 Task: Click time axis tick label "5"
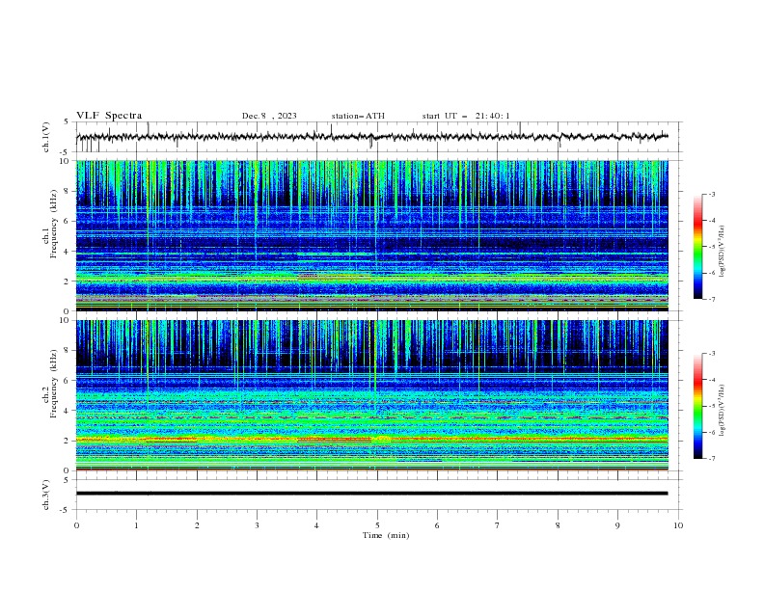377,525
